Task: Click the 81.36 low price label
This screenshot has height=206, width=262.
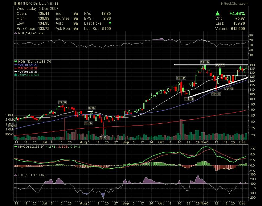Action: tap(88, 123)
